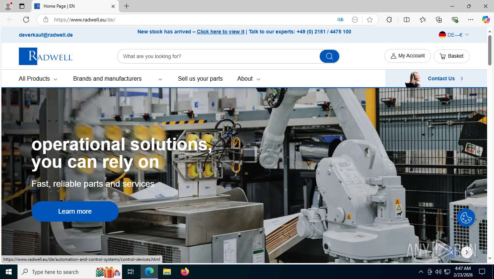
Task: Open the cookie settings icon
Action: click(x=466, y=218)
